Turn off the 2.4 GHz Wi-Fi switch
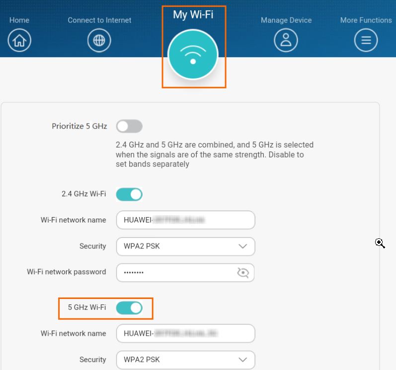396x370 pixels. (x=129, y=195)
